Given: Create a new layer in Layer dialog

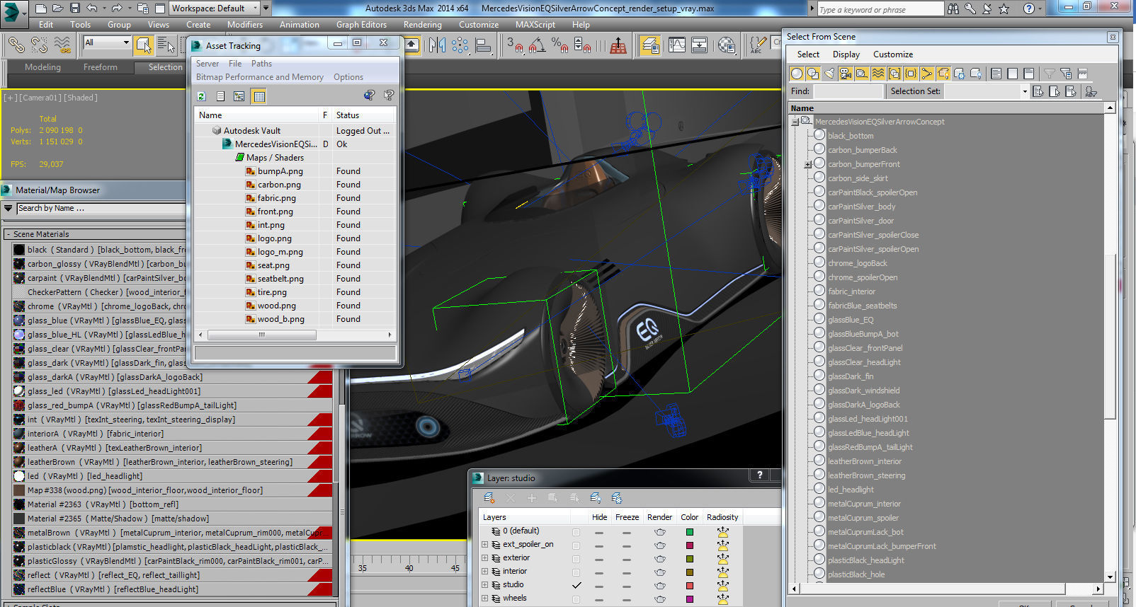Looking at the screenshot, I should pos(489,498).
